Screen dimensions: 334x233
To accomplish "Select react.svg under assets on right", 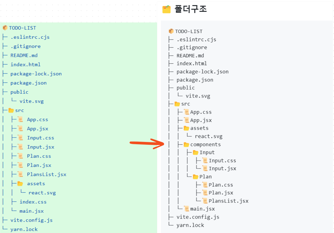I will tap(209, 136).
